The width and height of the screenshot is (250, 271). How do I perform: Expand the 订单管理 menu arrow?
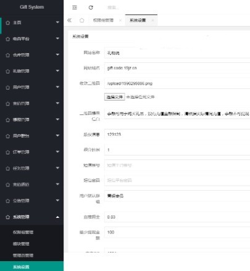[57, 152]
